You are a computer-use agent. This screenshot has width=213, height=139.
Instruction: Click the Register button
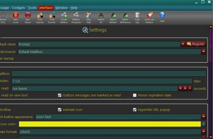[196, 44]
